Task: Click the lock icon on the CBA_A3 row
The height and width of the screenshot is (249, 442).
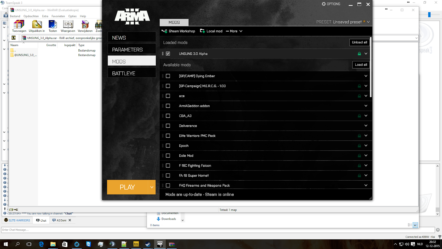Action: pyautogui.click(x=359, y=116)
